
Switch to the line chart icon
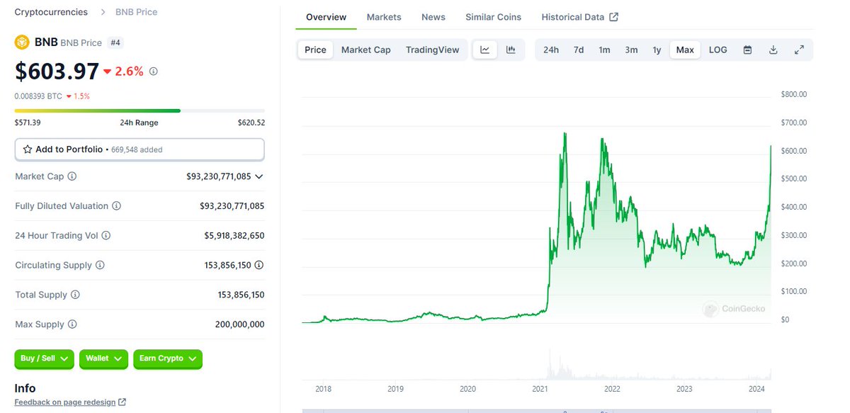coord(485,50)
